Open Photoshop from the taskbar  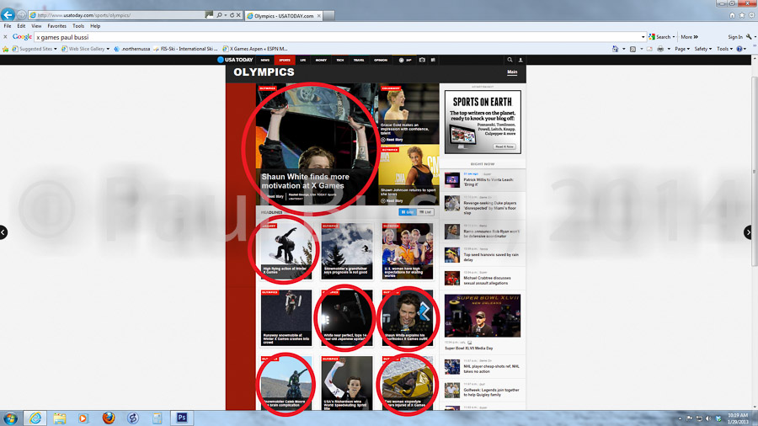(182, 418)
